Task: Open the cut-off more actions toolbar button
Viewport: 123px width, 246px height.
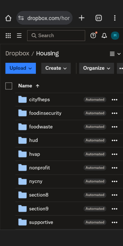Action: [x=120, y=68]
